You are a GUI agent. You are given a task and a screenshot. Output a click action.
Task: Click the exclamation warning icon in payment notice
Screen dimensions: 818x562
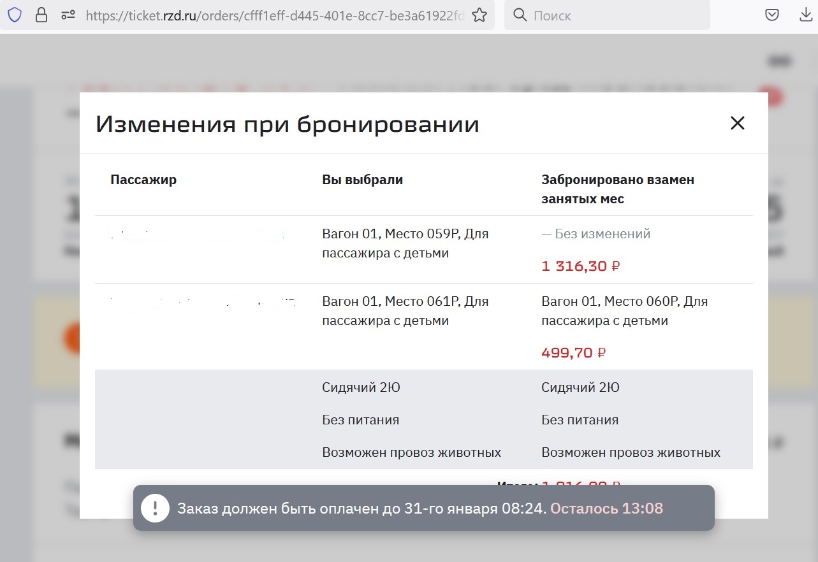coord(155,508)
